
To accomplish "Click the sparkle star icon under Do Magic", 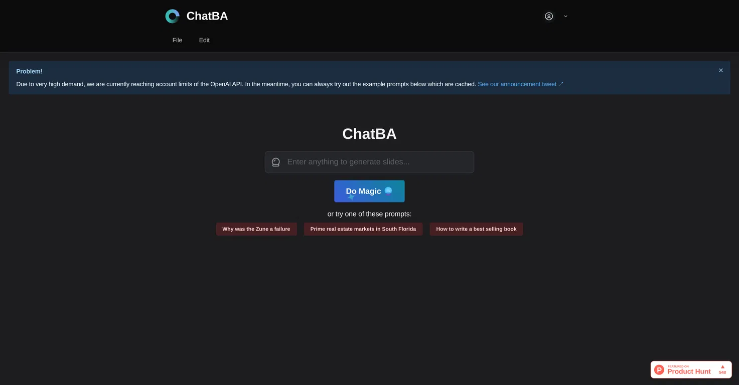I will pos(351,198).
